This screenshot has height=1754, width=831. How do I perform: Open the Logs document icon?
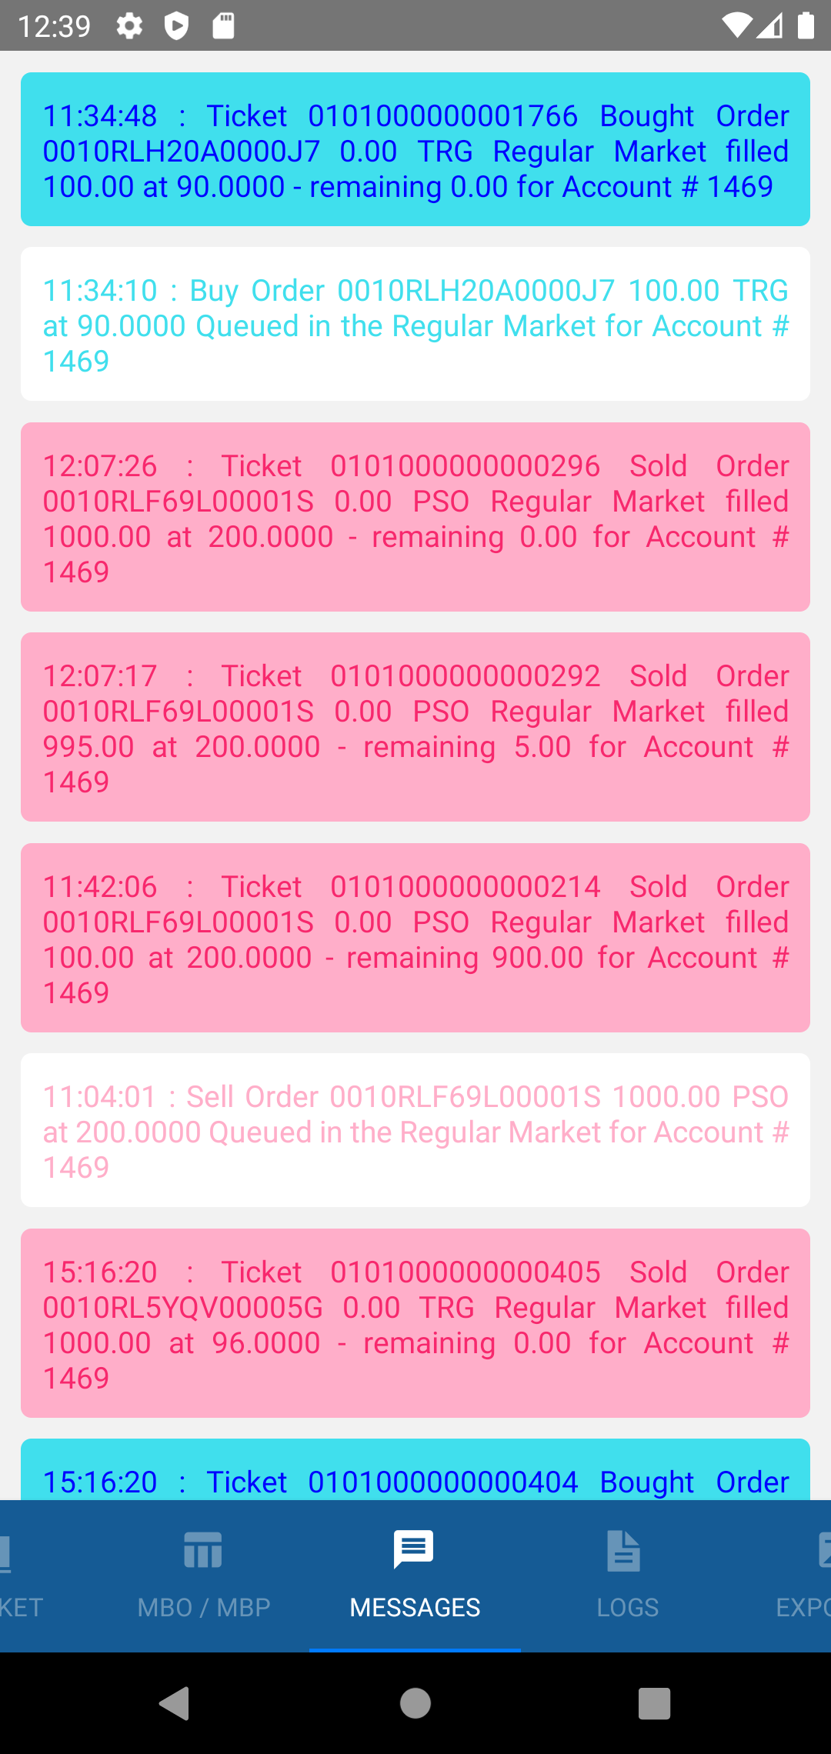click(x=623, y=1549)
